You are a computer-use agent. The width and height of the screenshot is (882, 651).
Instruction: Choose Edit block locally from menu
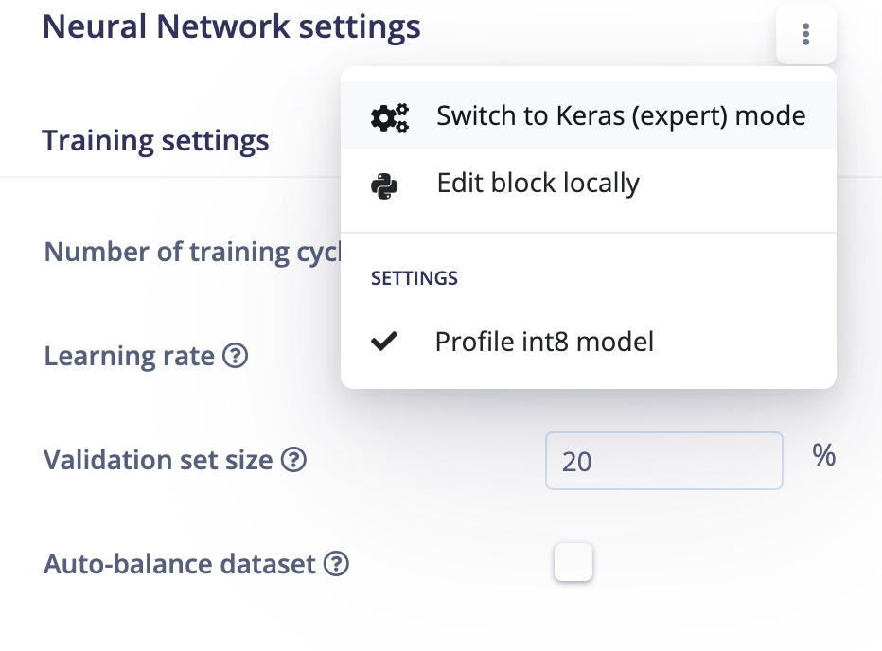click(589, 183)
